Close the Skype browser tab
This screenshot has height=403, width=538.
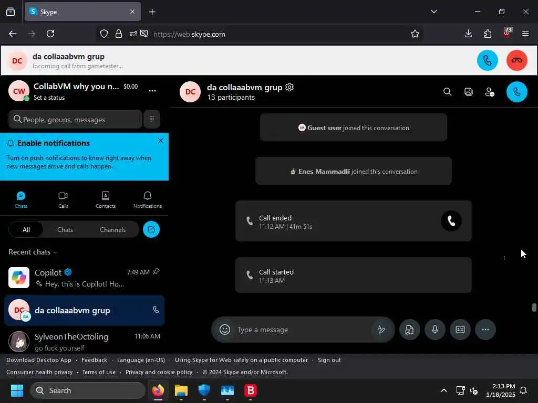pyautogui.click(x=132, y=12)
